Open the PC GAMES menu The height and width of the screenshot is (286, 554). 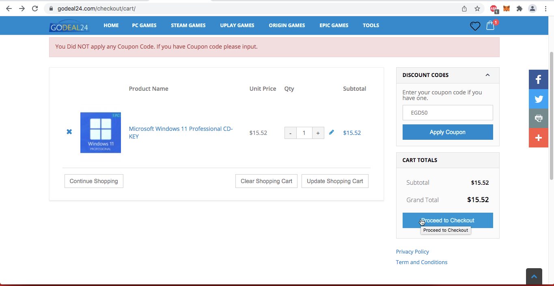pos(144,25)
